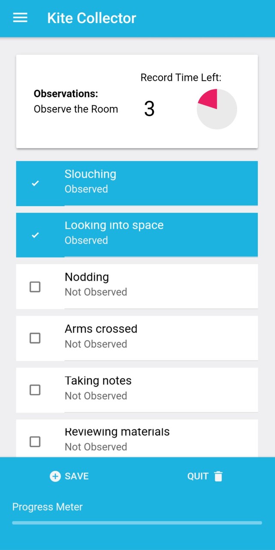Image resolution: width=275 pixels, height=550 pixels.
Task: Open the hamburger navigation menu
Action: coord(20,18)
